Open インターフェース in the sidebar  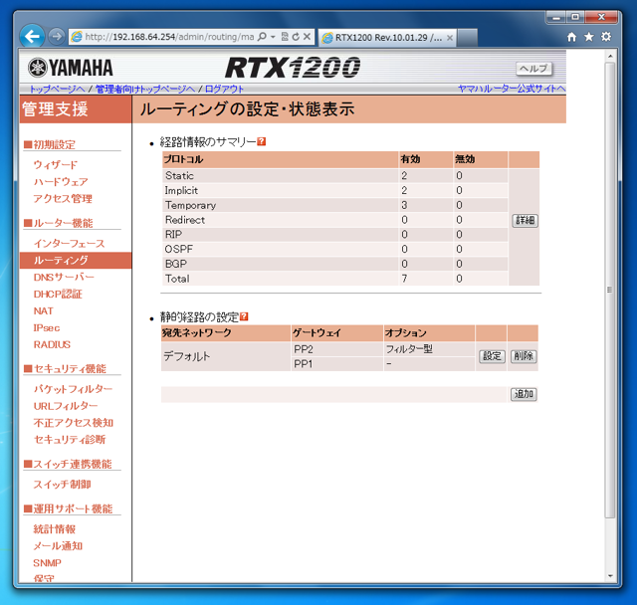point(69,243)
